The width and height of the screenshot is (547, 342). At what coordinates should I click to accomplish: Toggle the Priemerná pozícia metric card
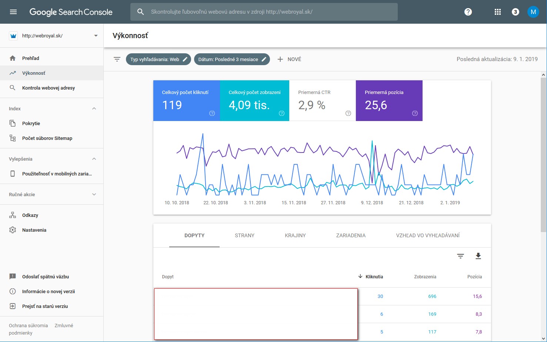pos(389,101)
